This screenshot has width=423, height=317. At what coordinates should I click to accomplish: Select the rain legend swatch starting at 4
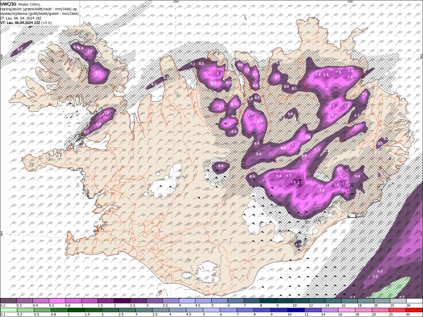point(177,310)
